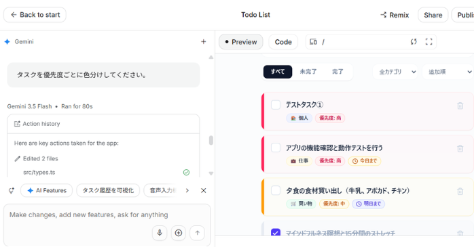
Task: Click the Todo List title
Action: (x=255, y=15)
